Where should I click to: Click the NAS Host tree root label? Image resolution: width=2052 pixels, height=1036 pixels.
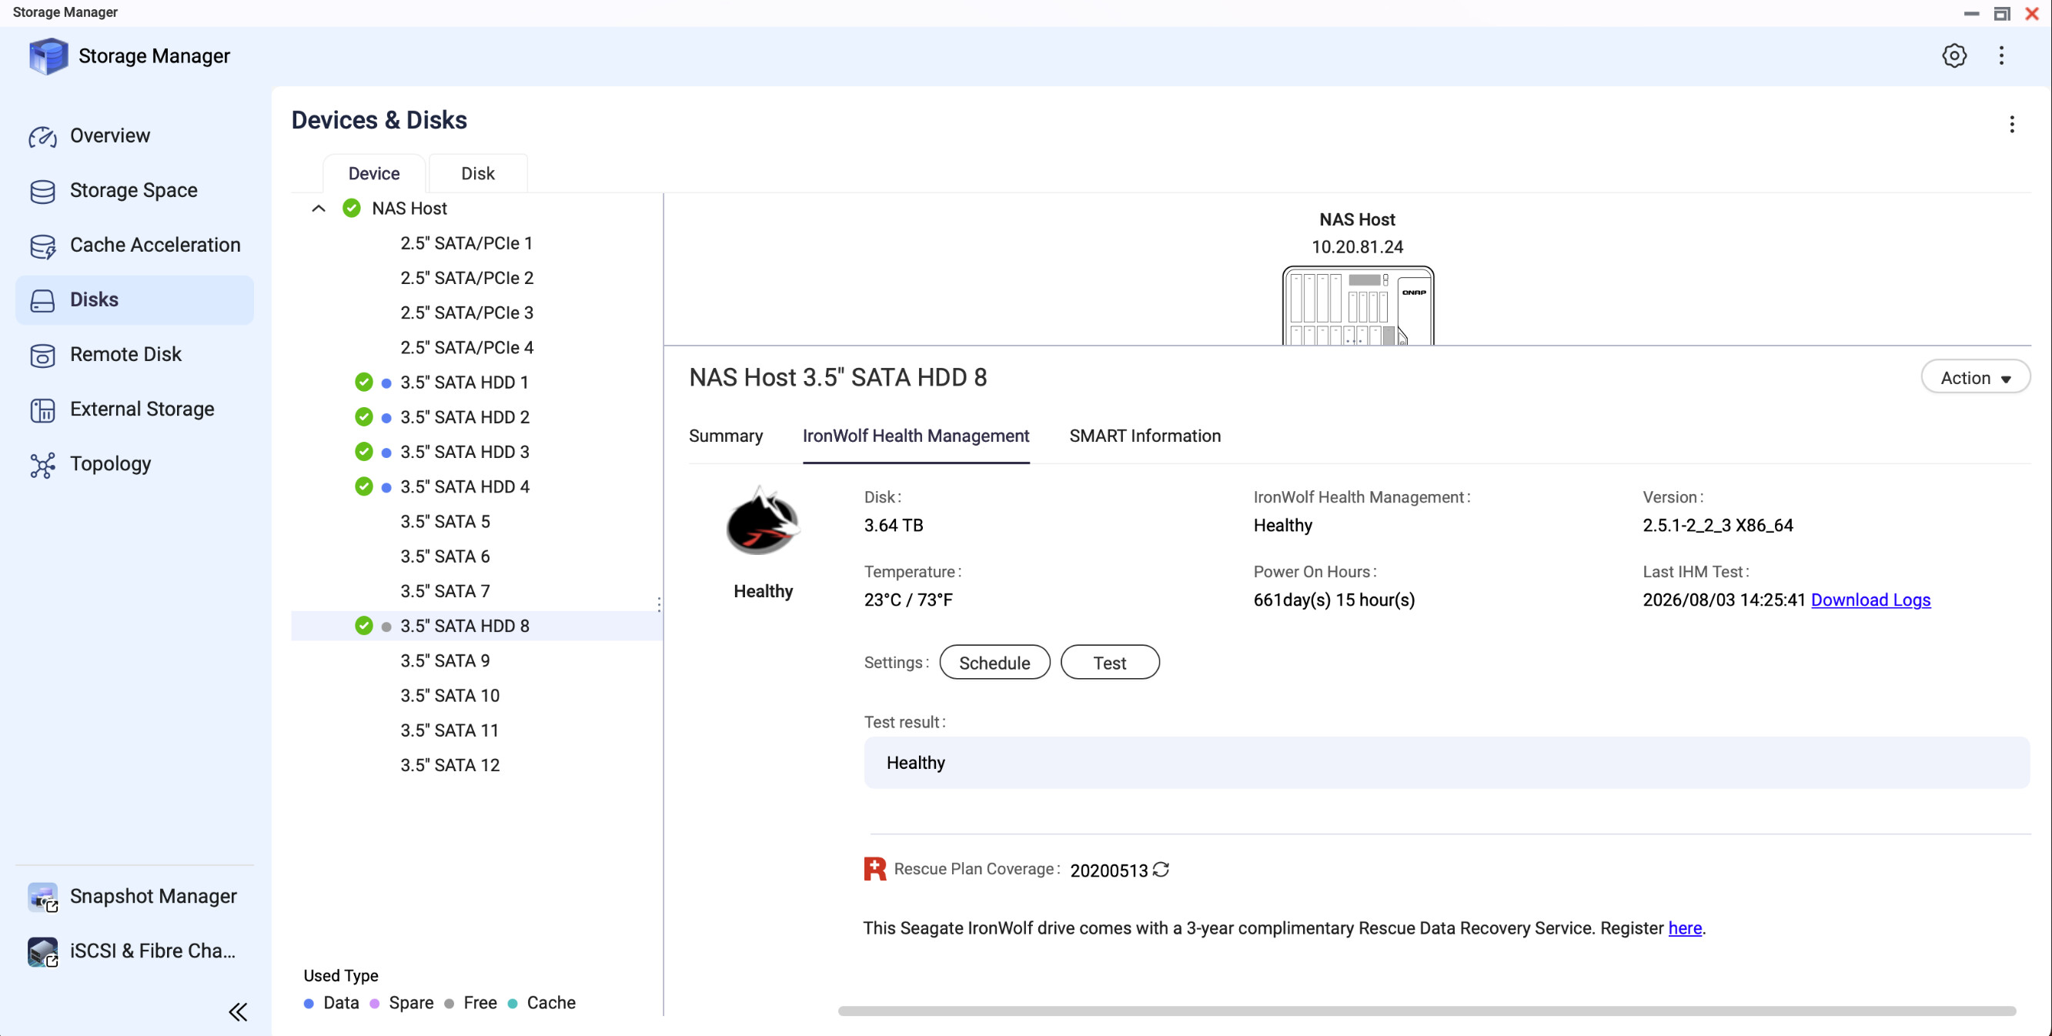click(x=409, y=209)
